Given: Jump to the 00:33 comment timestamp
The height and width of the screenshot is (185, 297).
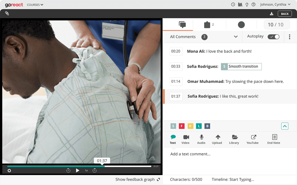Looking at the screenshot, I should [x=176, y=66].
